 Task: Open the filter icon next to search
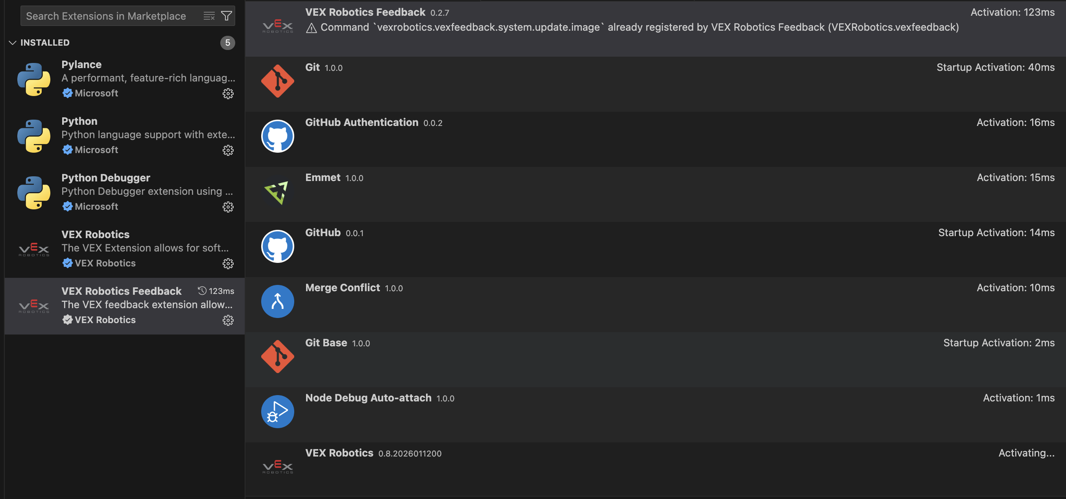226,16
